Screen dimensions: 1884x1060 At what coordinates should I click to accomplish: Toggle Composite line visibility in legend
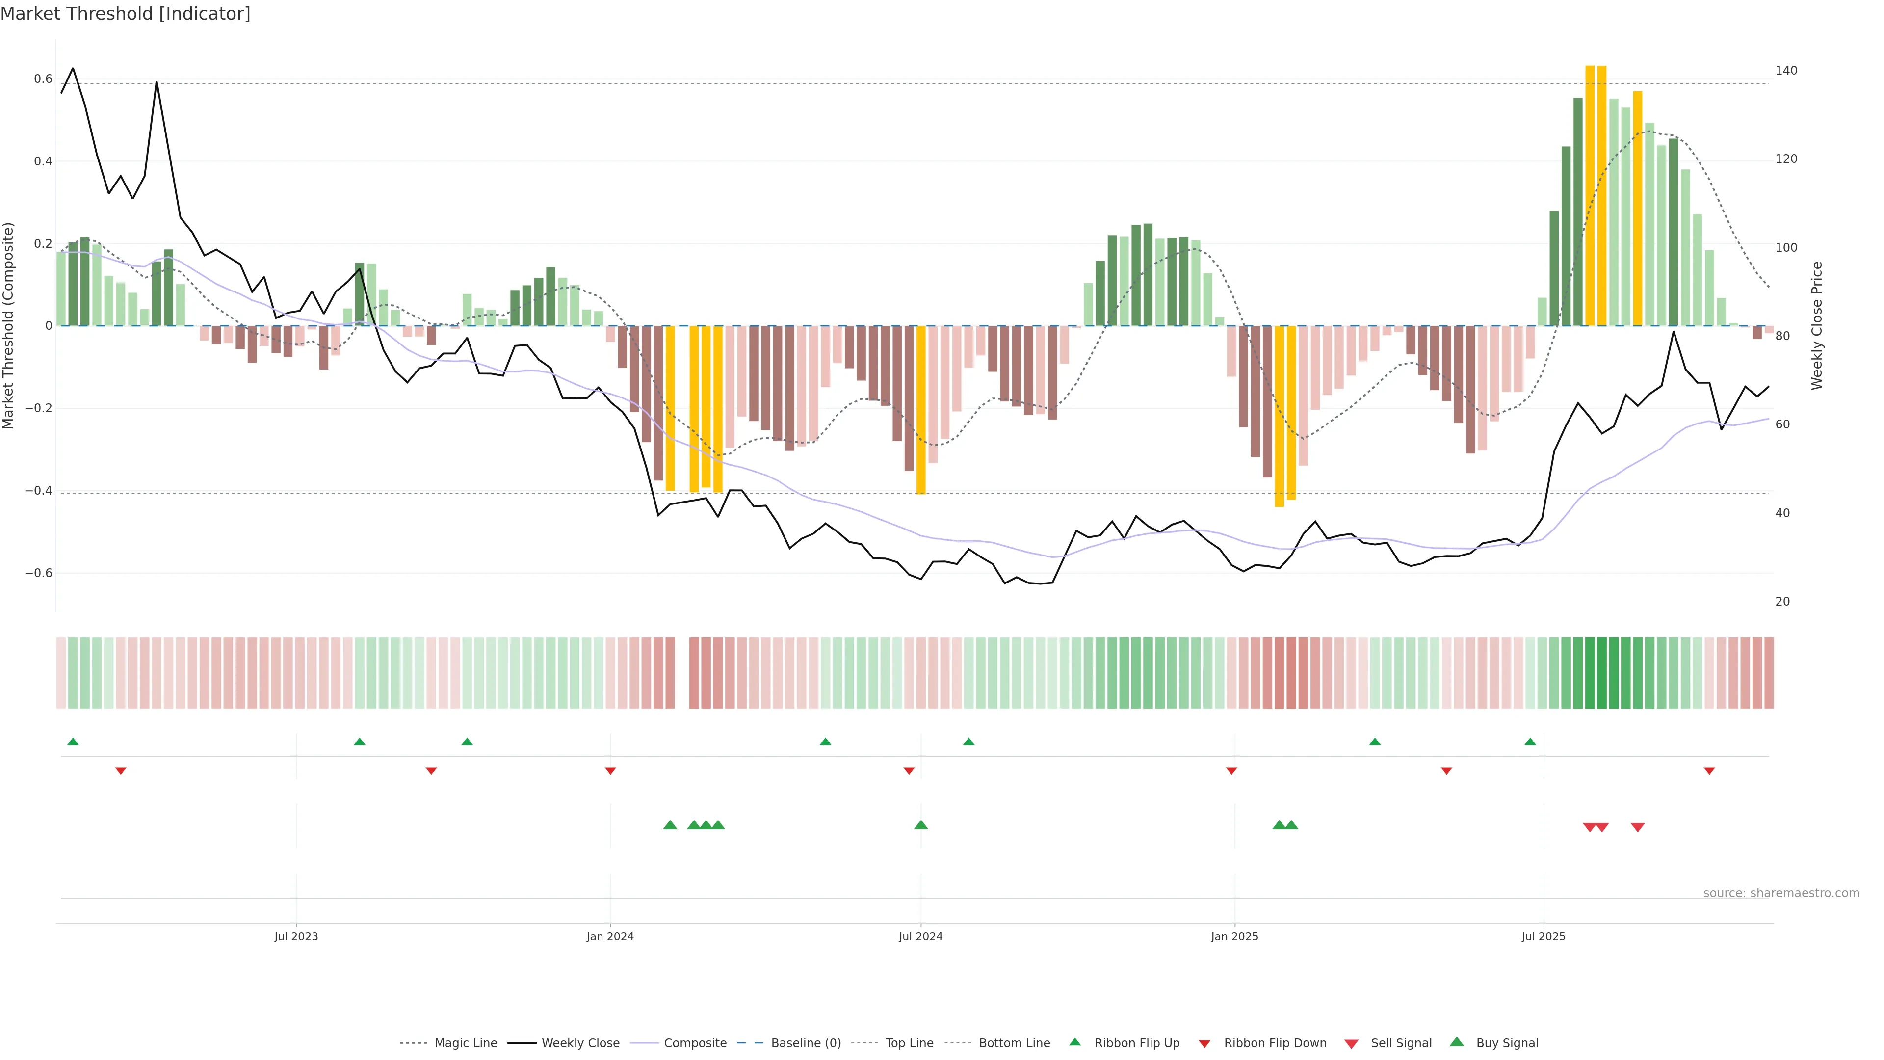click(x=695, y=1043)
